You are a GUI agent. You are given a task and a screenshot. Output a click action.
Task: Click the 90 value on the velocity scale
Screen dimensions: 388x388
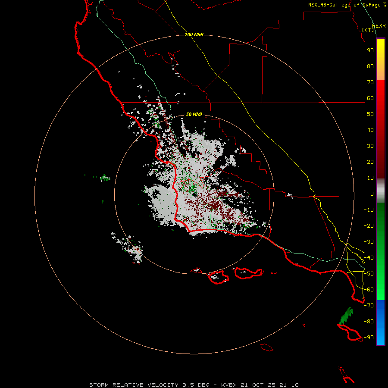(x=370, y=50)
